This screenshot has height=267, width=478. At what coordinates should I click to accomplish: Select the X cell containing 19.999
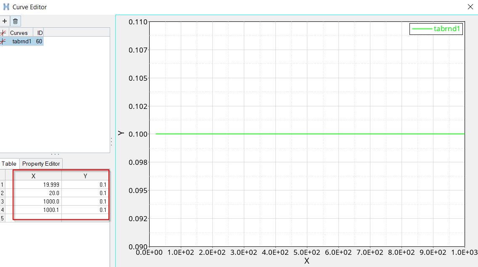tap(37, 185)
